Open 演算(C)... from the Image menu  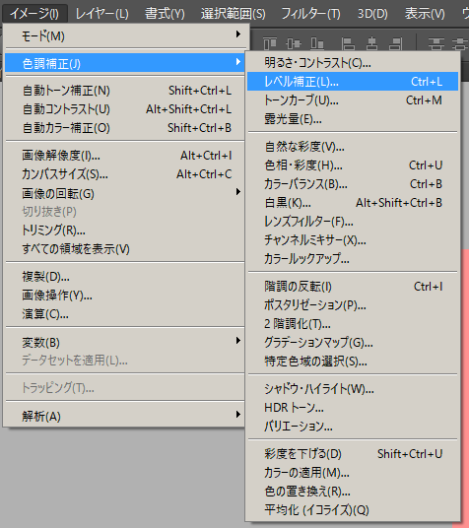125,314
